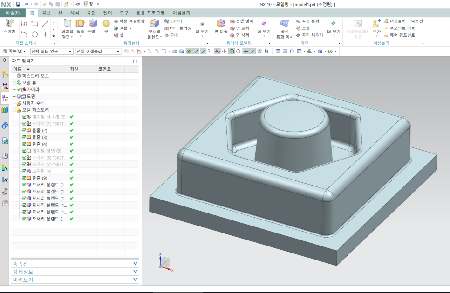Open the Constraint Navigator in resource bar
The width and height of the screenshot is (450, 293).
click(x=5, y=86)
